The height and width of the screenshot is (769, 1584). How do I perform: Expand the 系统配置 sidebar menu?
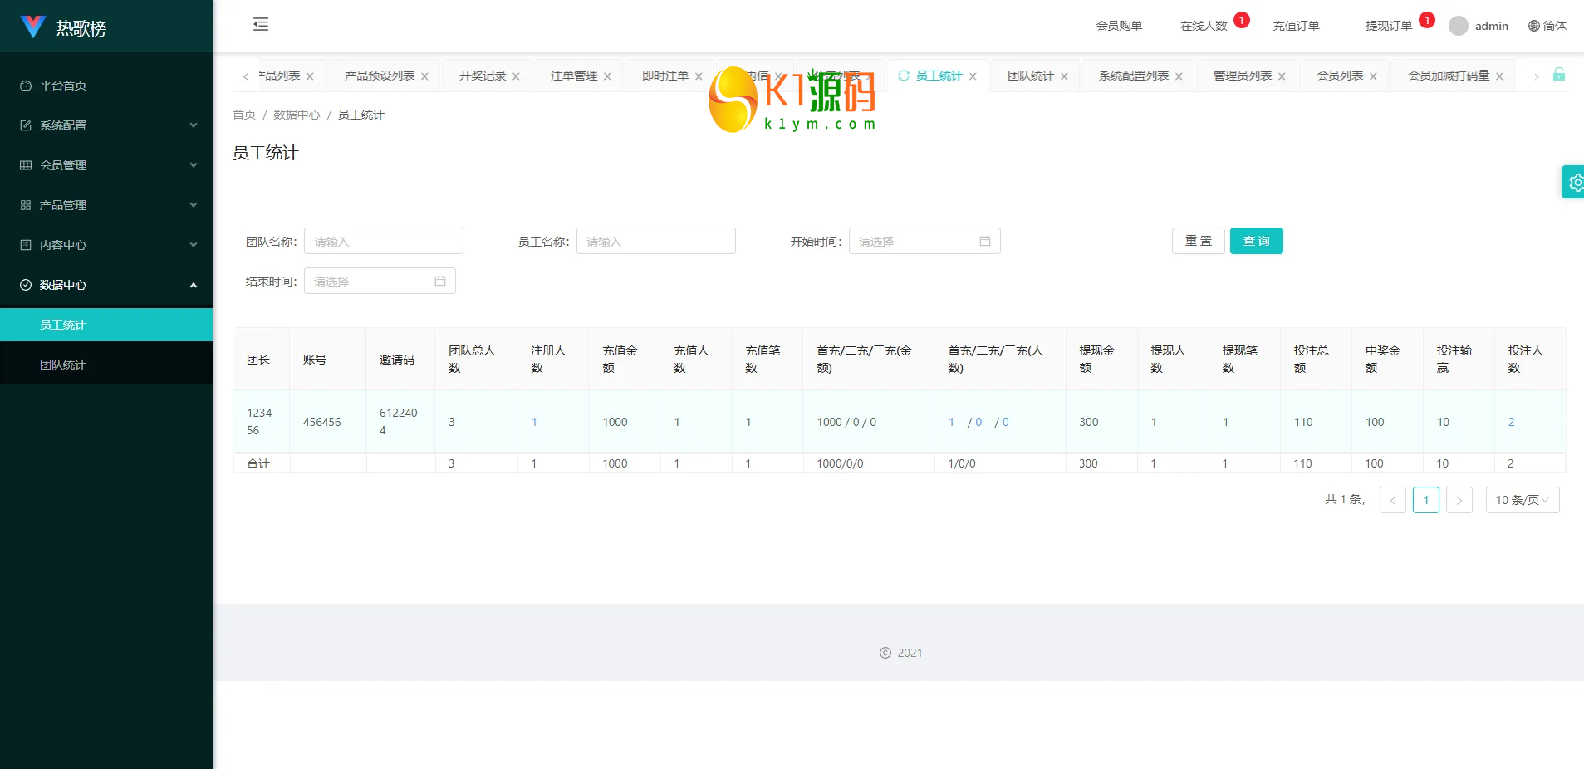[106, 125]
